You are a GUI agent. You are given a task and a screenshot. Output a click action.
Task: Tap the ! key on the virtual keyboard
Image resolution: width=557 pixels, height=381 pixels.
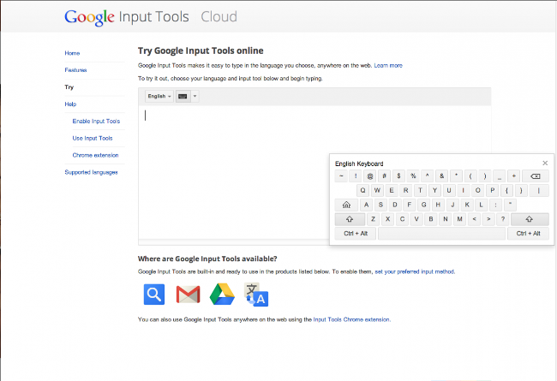[356, 176]
